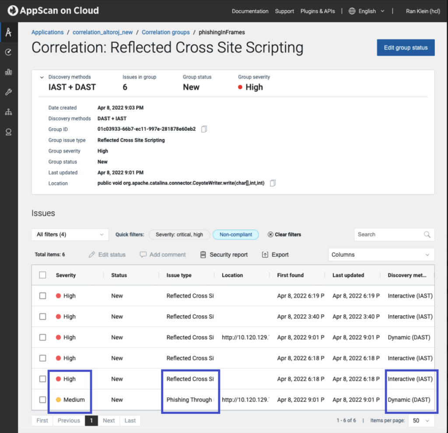Click the Edit status pencil icon
Screen dimensions: 448x433
coord(92,255)
